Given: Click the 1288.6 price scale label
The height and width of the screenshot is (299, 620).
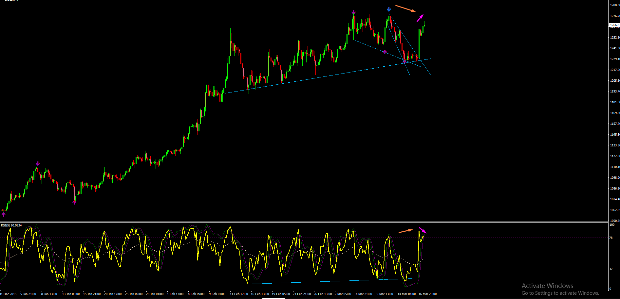Looking at the screenshot, I should (x=615, y=5).
